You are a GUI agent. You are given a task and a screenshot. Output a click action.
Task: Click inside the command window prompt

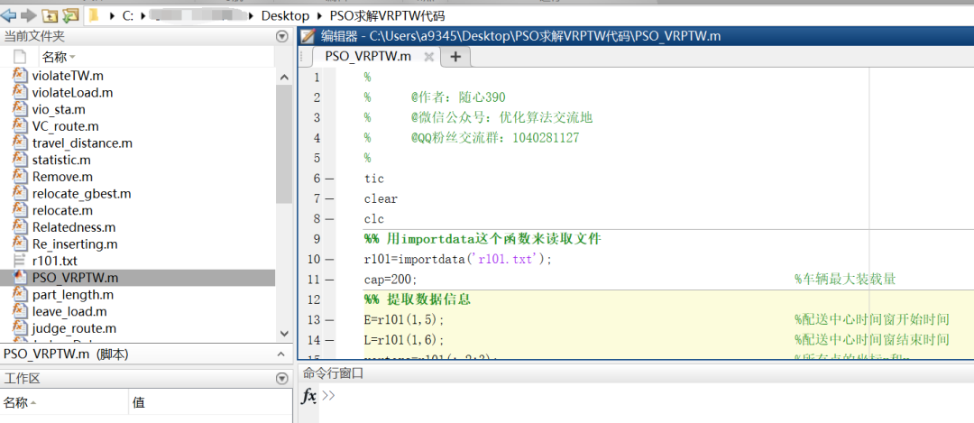pos(631,397)
